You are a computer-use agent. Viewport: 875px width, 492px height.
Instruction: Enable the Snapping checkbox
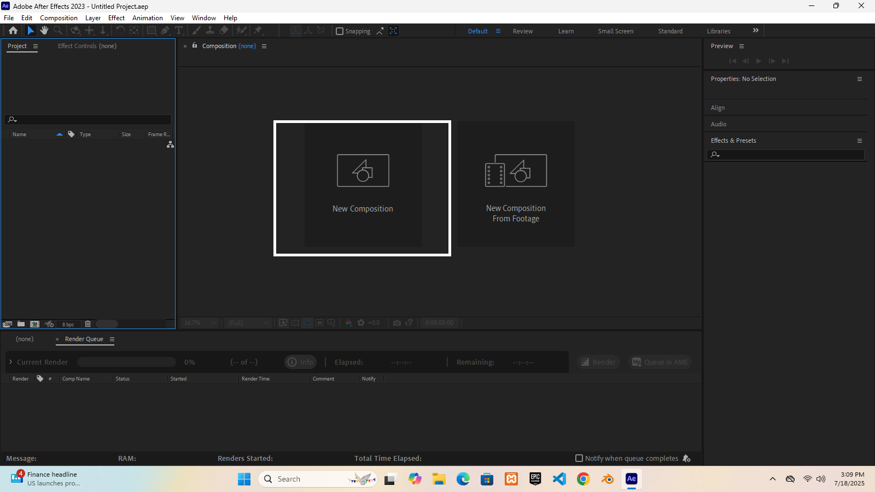[340, 31]
